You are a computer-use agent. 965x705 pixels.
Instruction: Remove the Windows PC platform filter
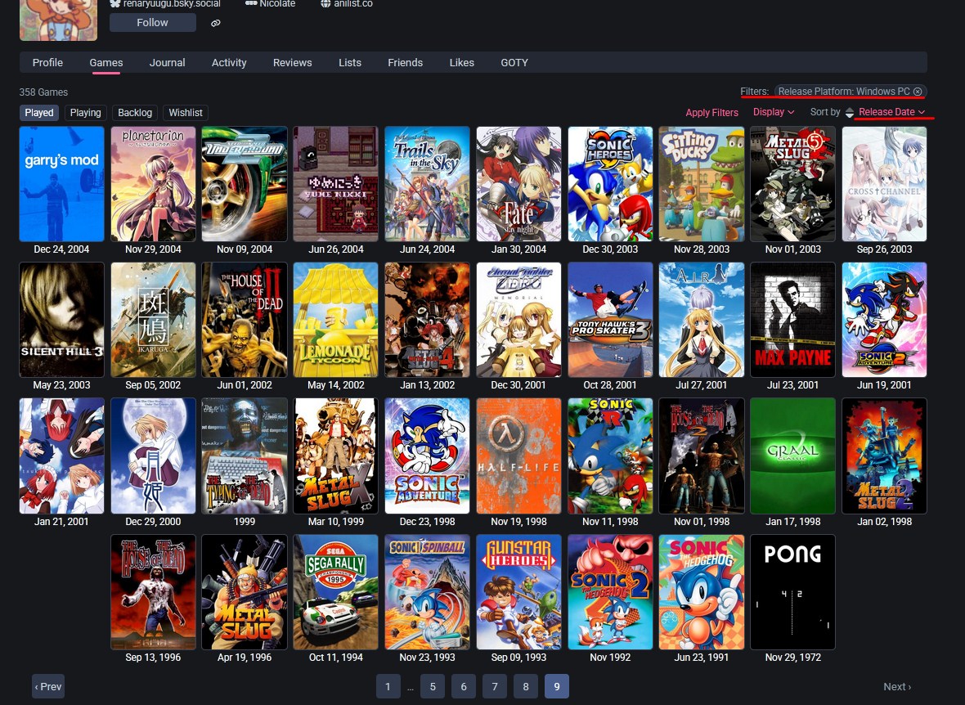(x=918, y=91)
